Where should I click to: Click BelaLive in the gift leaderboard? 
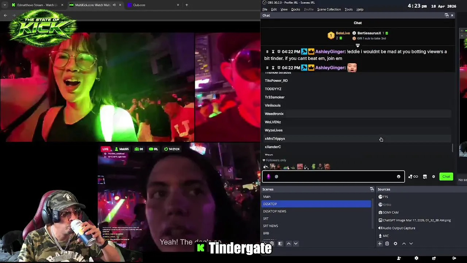click(343, 33)
